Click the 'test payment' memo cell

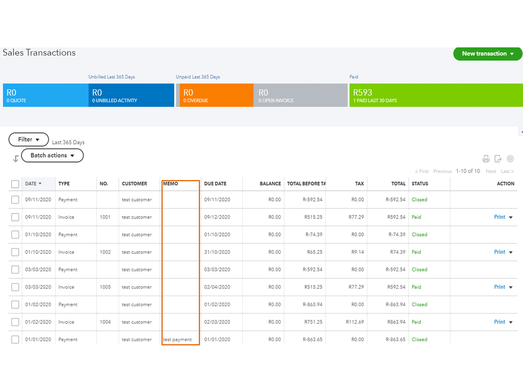177,340
